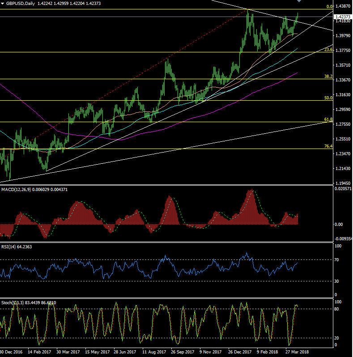Click the RSI(14) indicator label
Image resolution: width=353 pixels, height=357 pixels.
(9, 246)
